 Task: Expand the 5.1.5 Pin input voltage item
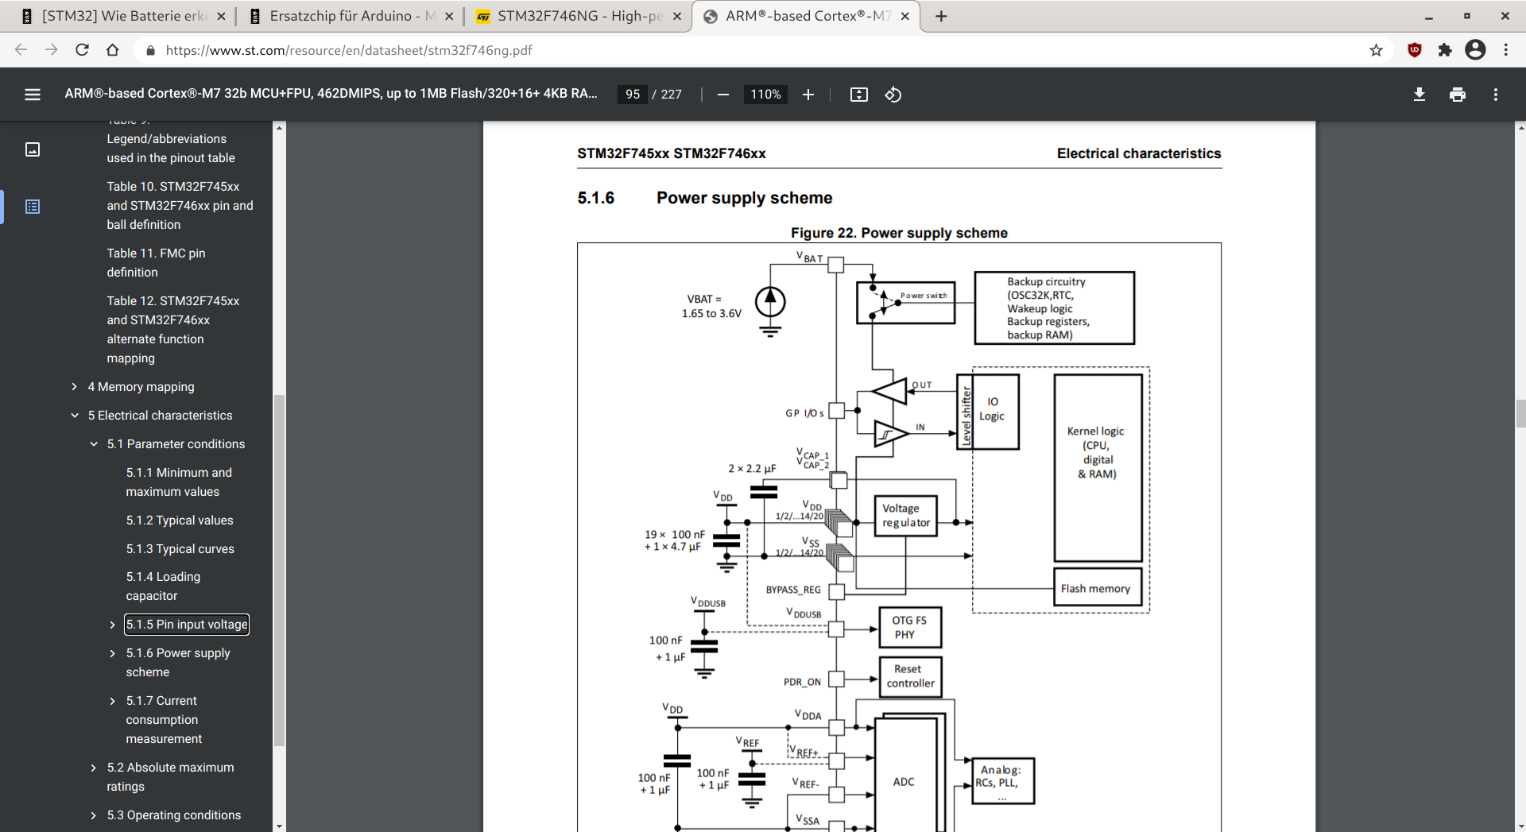[x=112, y=625]
